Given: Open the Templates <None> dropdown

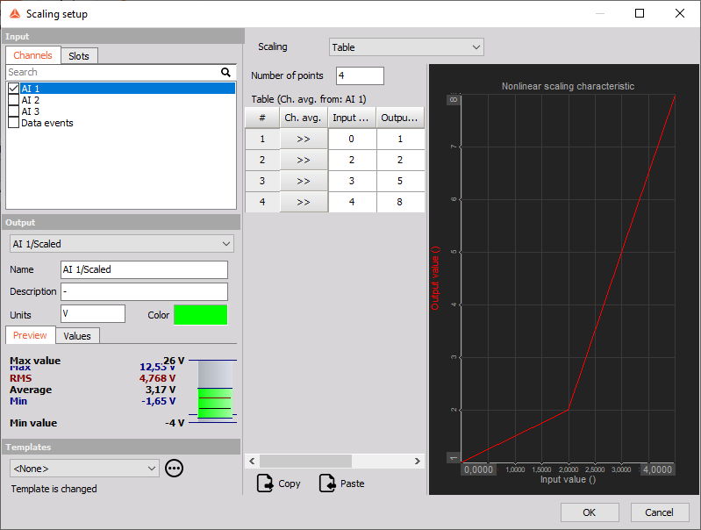Looking at the screenshot, I should pyautogui.click(x=84, y=469).
